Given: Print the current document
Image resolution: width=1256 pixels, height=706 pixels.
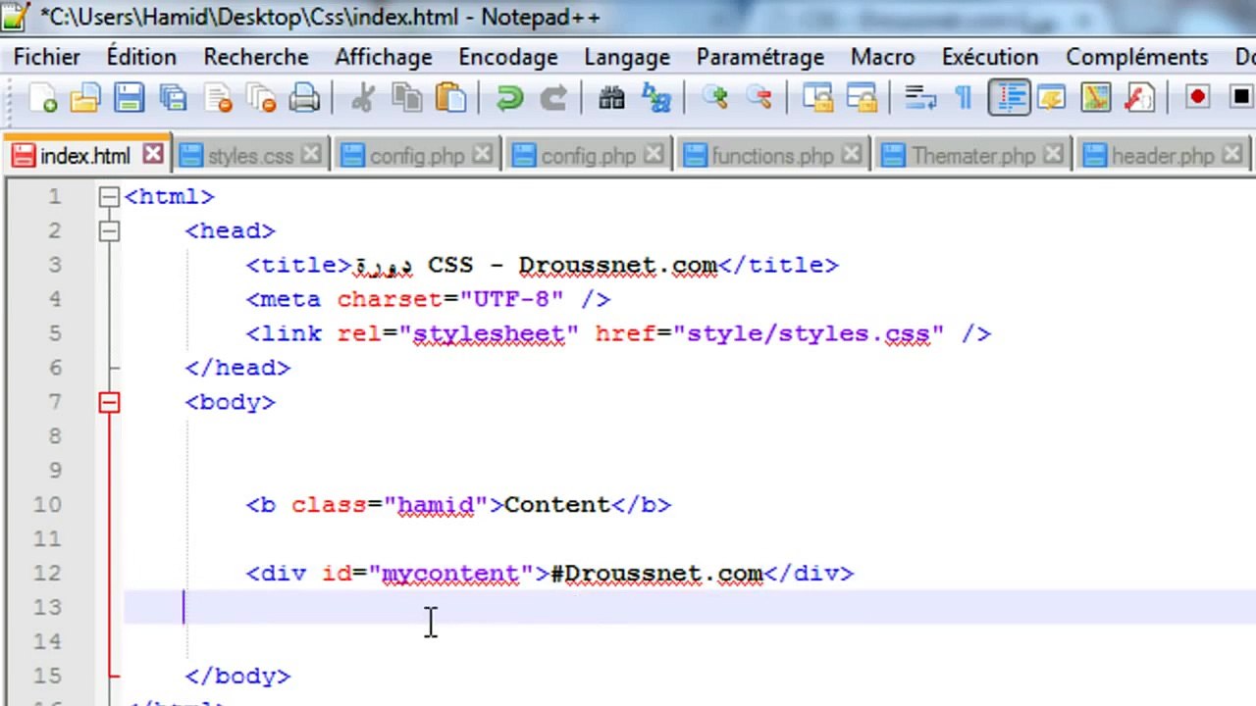Looking at the screenshot, I should tap(305, 98).
